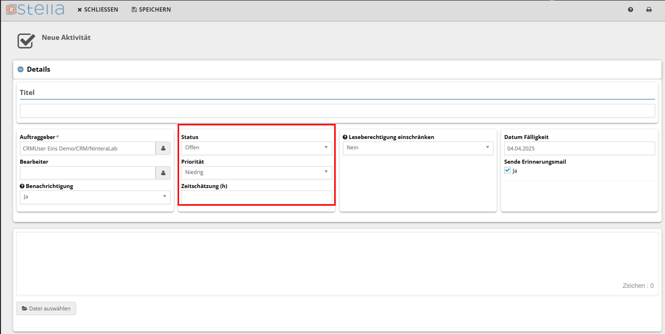Image resolution: width=665 pixels, height=334 pixels.
Task: Open help via question mark icon
Action: [x=631, y=10]
